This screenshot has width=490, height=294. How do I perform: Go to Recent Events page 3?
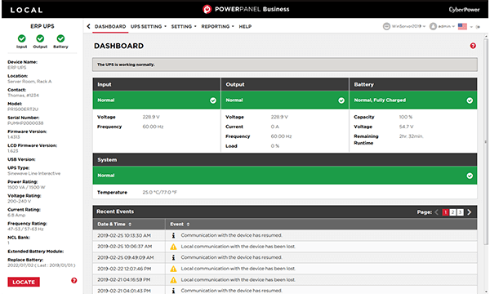pyautogui.click(x=461, y=212)
